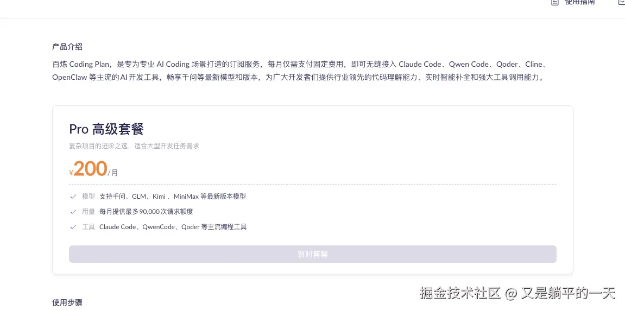Viewport: 625px width, 310px height.
Task: Select the text Claude Code、QwenCode、Qoder 等主流编程工具
Action: tap(173, 227)
